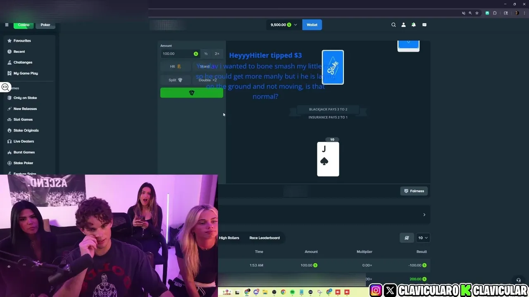529x297 pixels.
Task: Expand the collapsed sidebar code icon
Action: (5, 87)
